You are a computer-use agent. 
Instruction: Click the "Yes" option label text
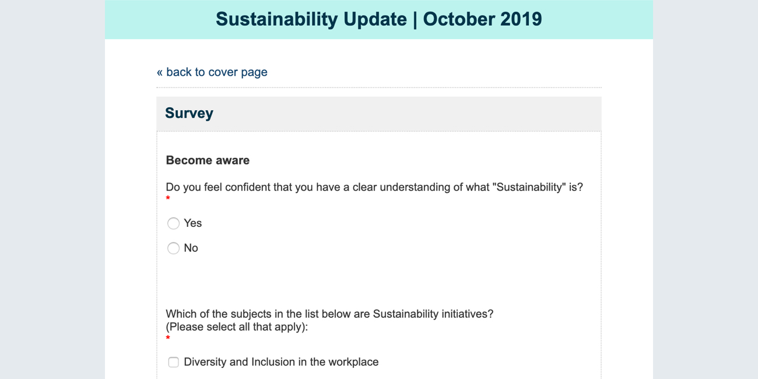click(192, 223)
